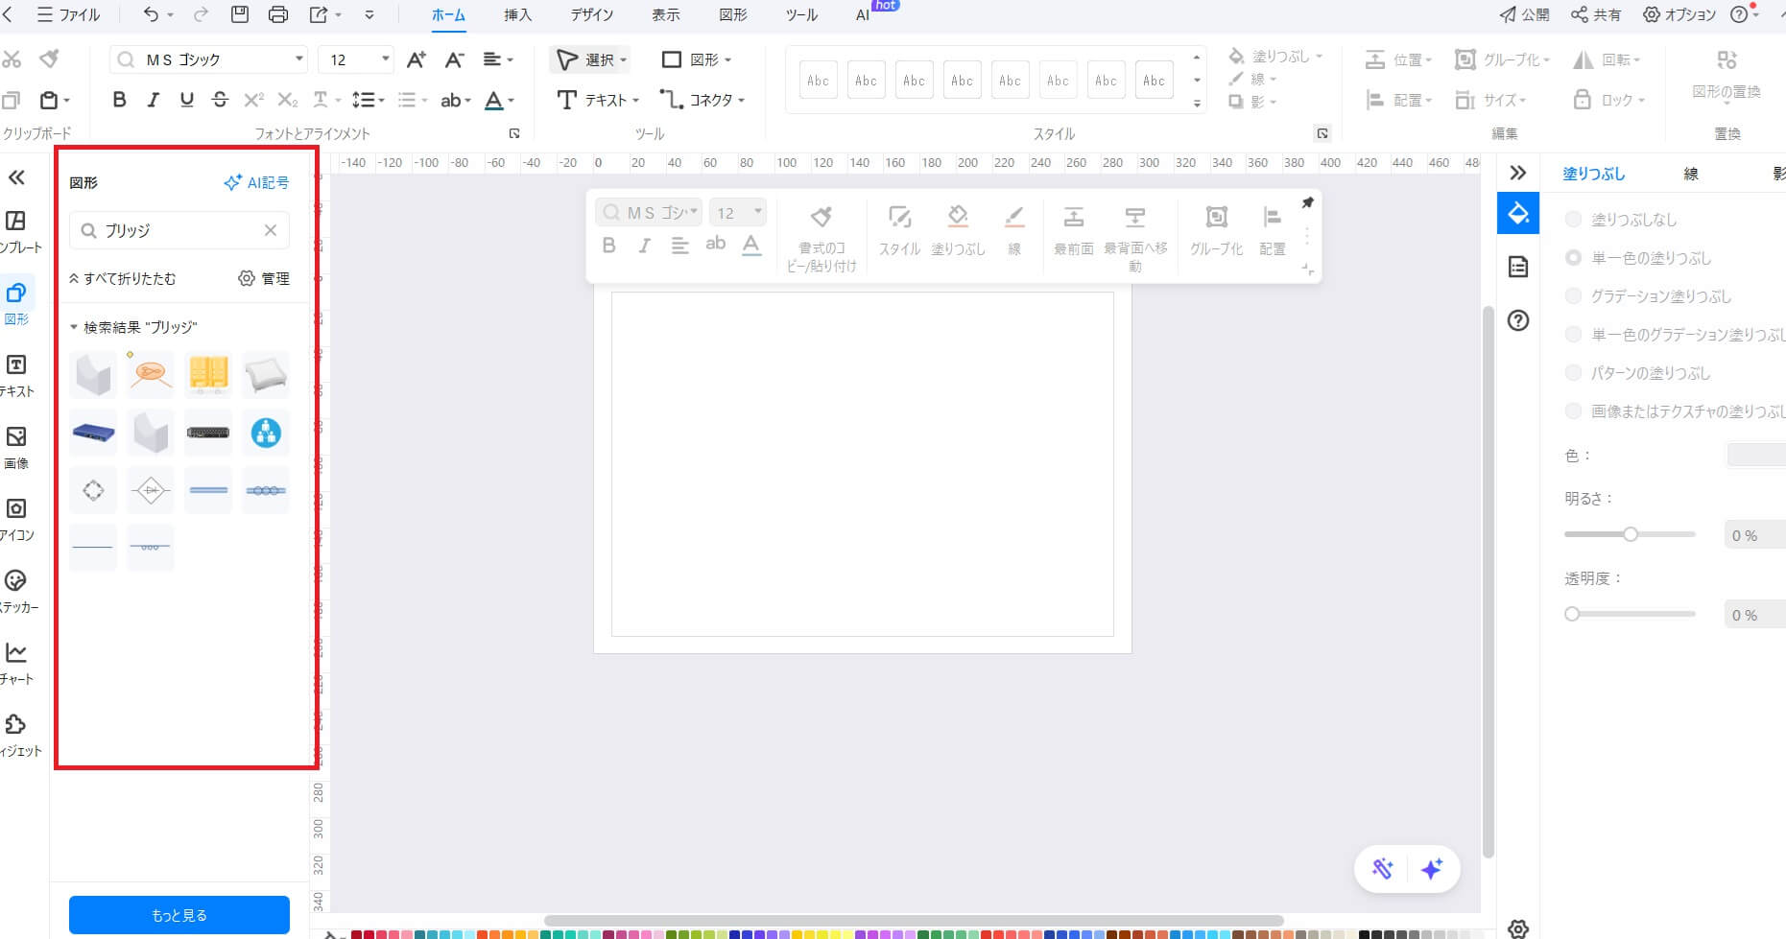1786x939 pixels.
Task: Decrease font size with A- icon
Action: pos(455,59)
